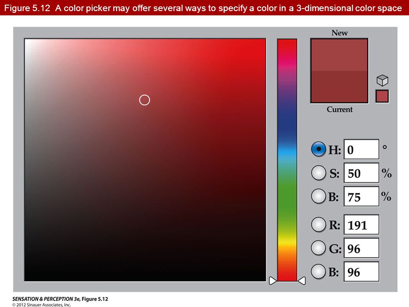The width and height of the screenshot is (409, 307).
Task: Click the New color preview swatch
Action: pos(340,55)
